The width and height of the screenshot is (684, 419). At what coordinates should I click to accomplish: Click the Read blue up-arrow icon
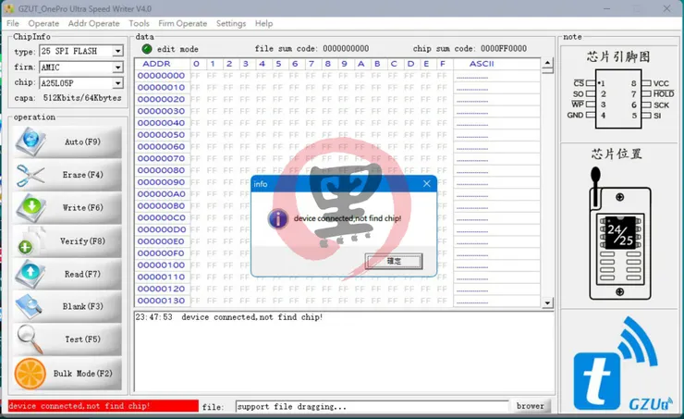coord(31,273)
